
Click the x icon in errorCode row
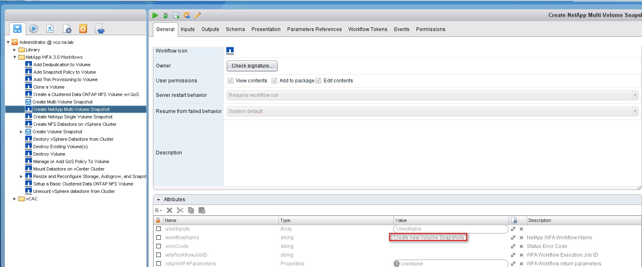(521, 246)
